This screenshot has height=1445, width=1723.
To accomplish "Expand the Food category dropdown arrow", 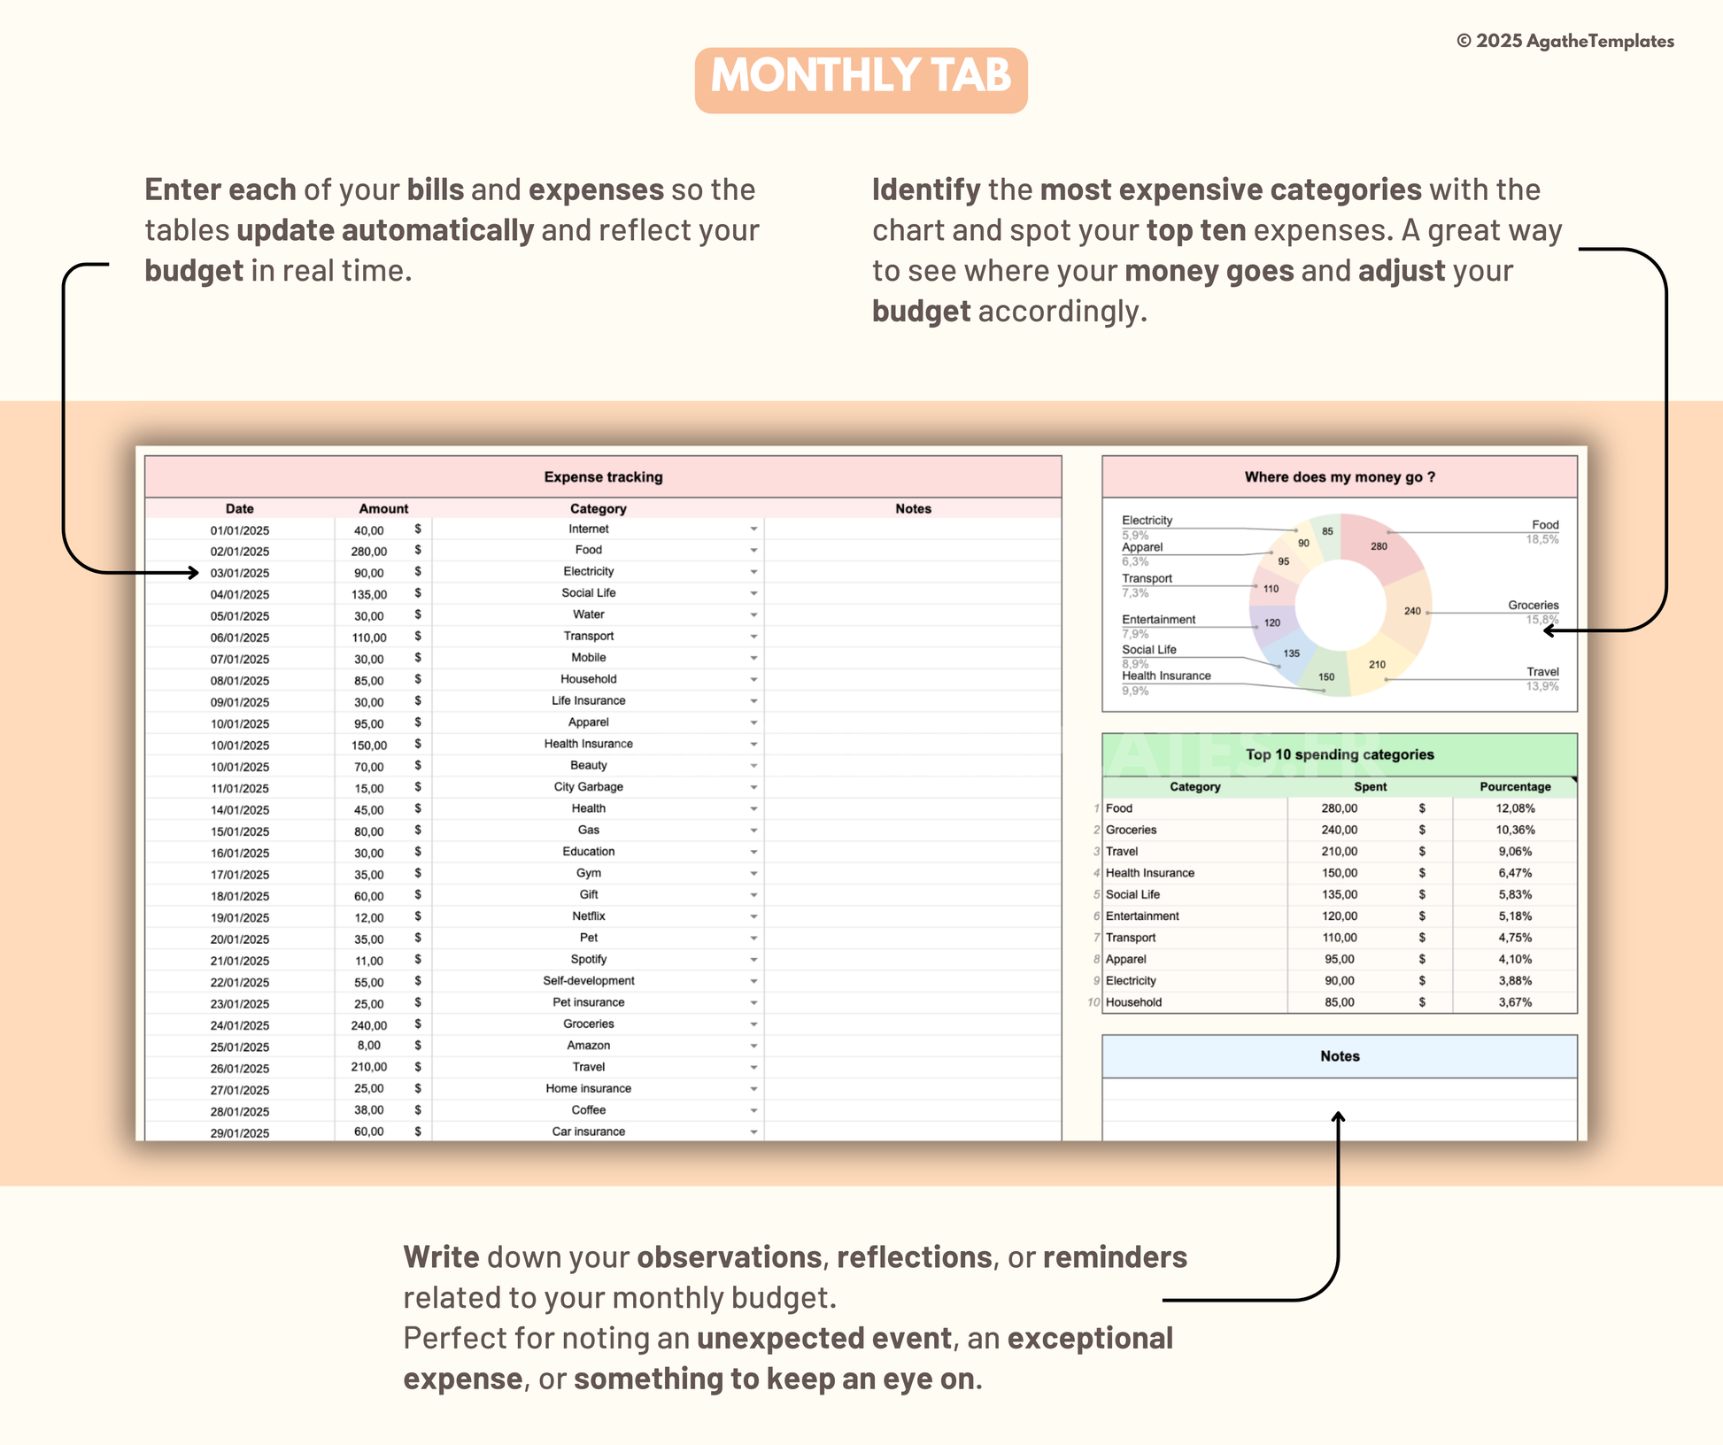I will pyautogui.click(x=753, y=551).
